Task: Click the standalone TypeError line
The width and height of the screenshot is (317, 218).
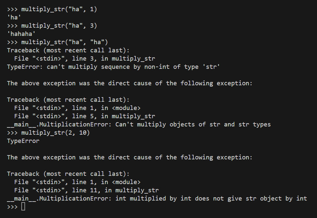Action: click(x=23, y=141)
